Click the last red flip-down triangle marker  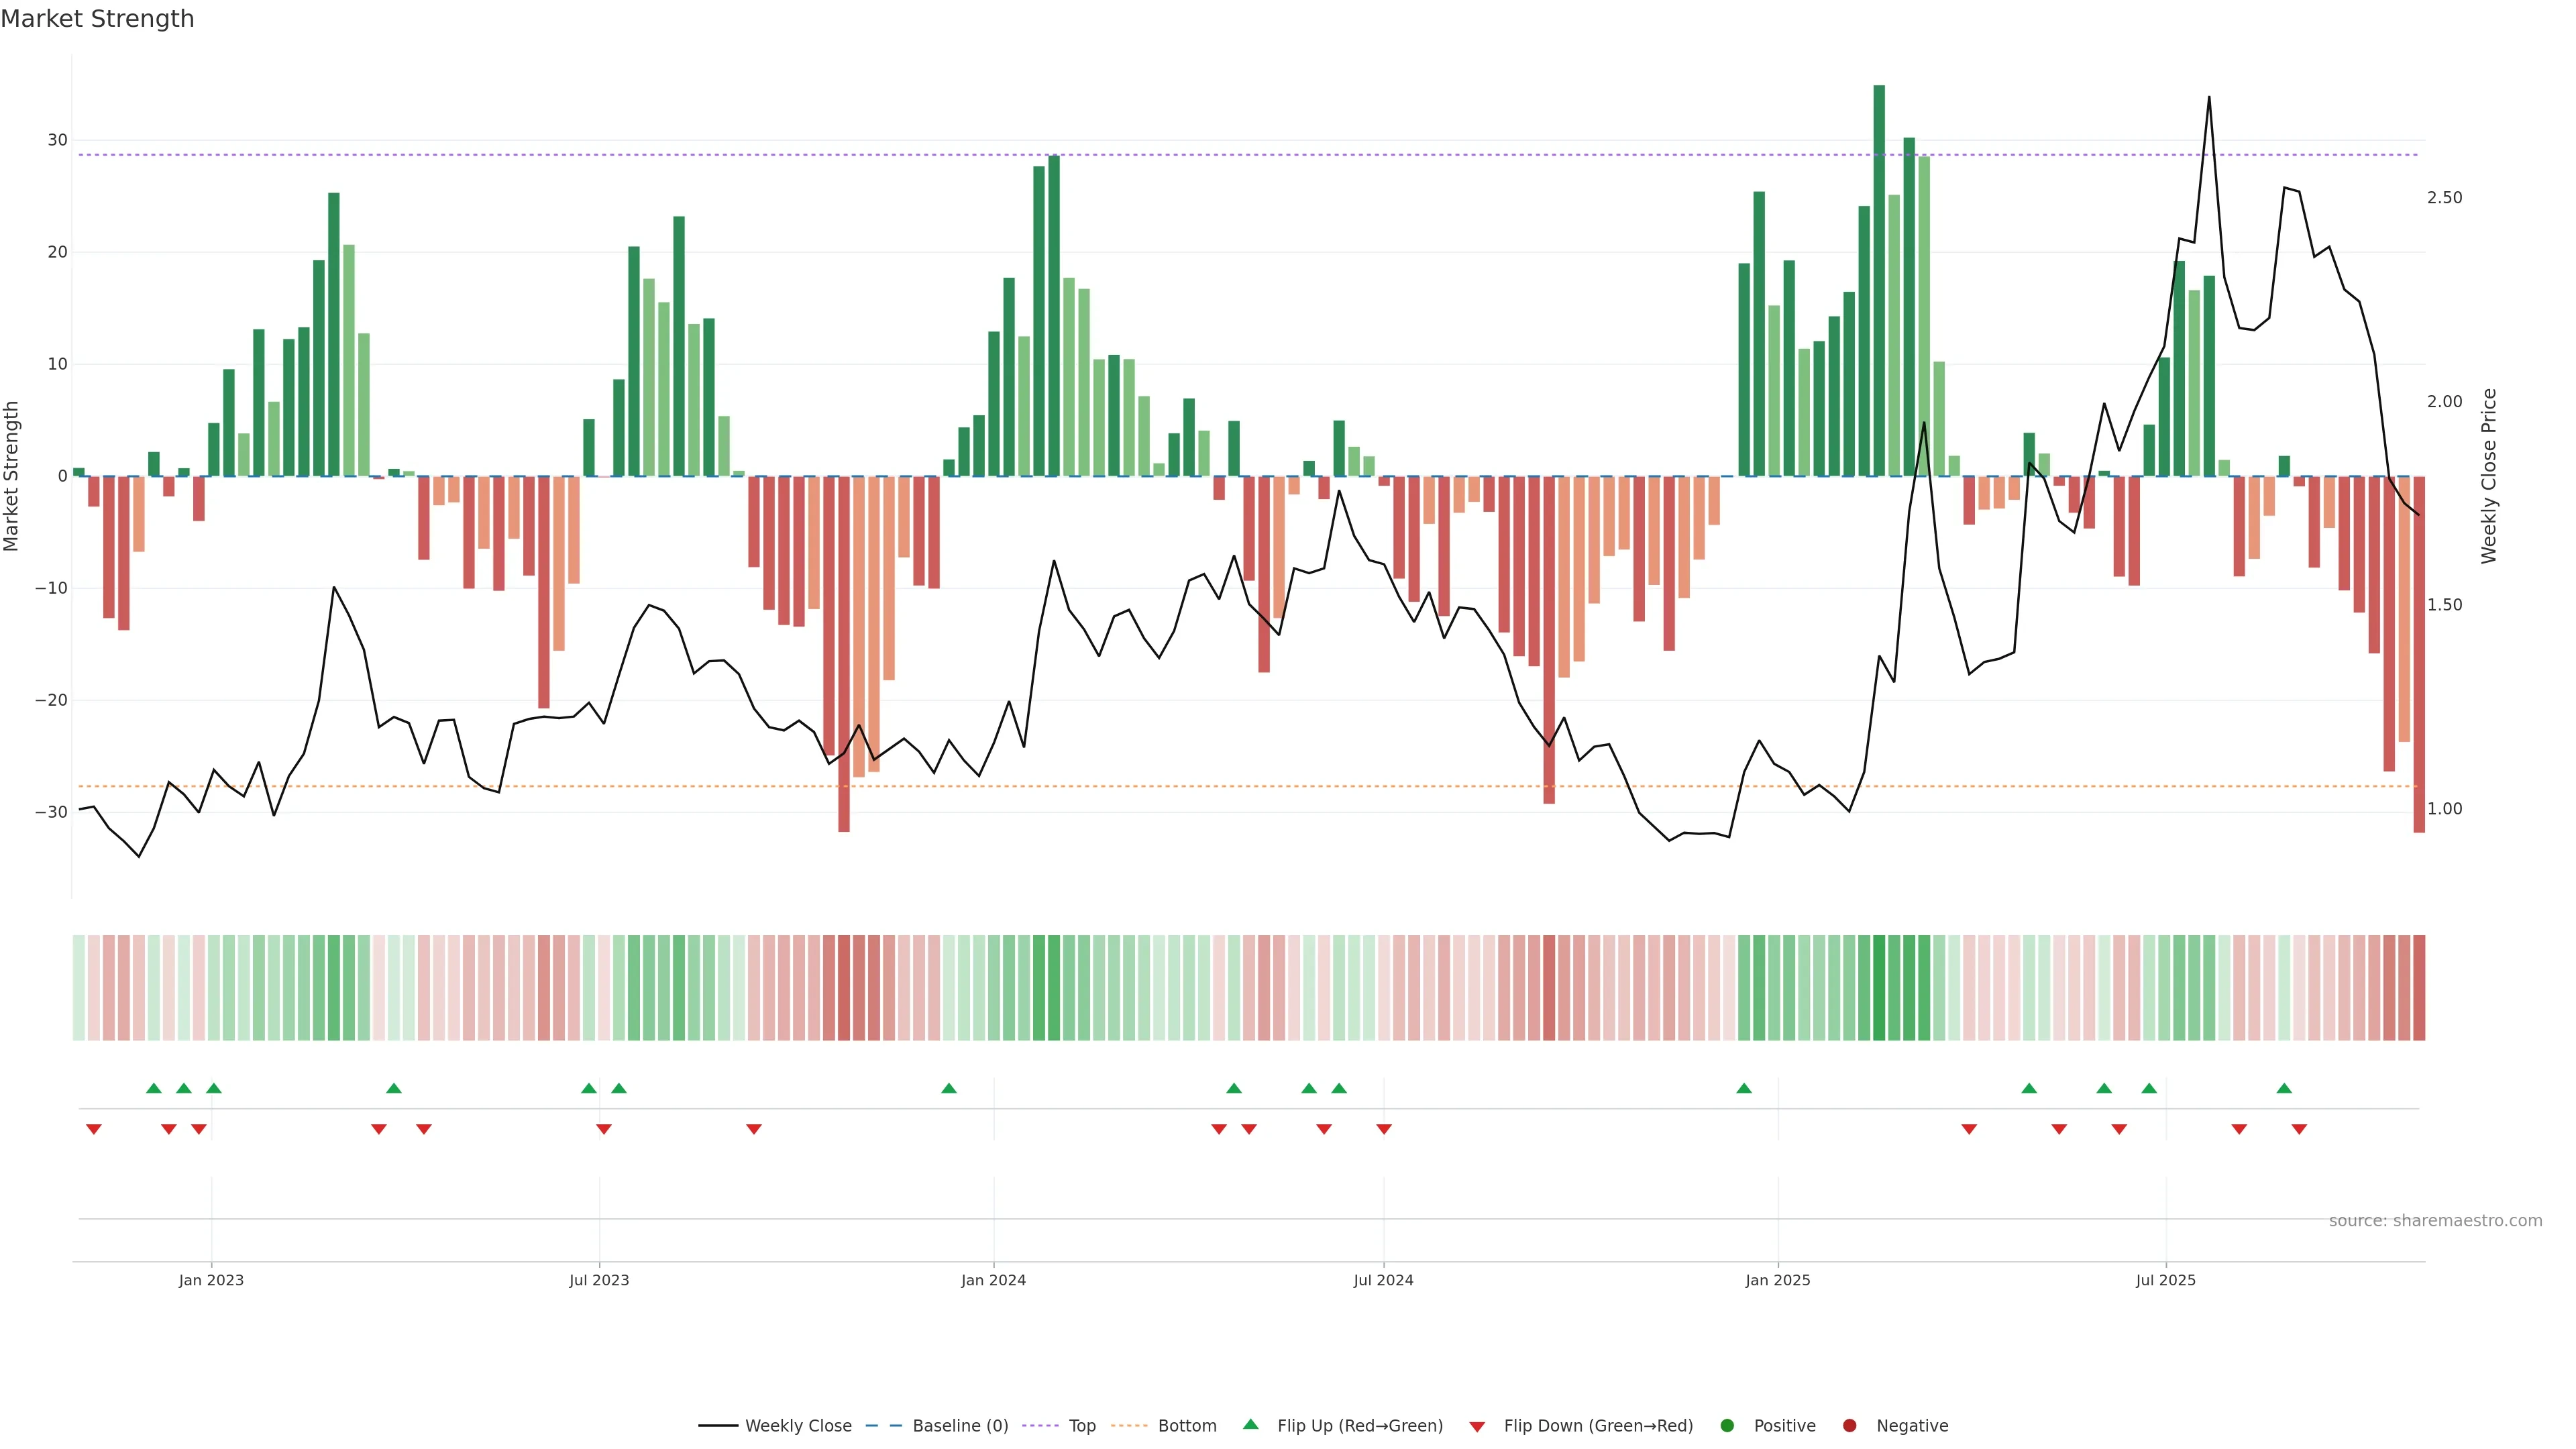click(2299, 1129)
